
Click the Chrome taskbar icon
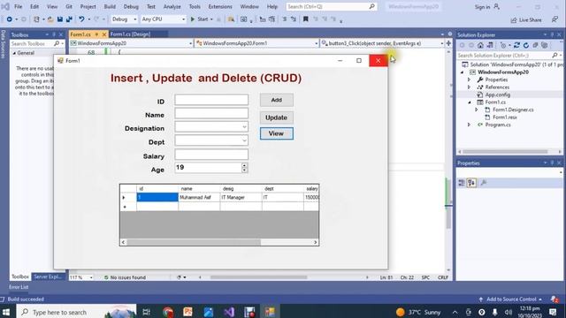(x=168, y=312)
